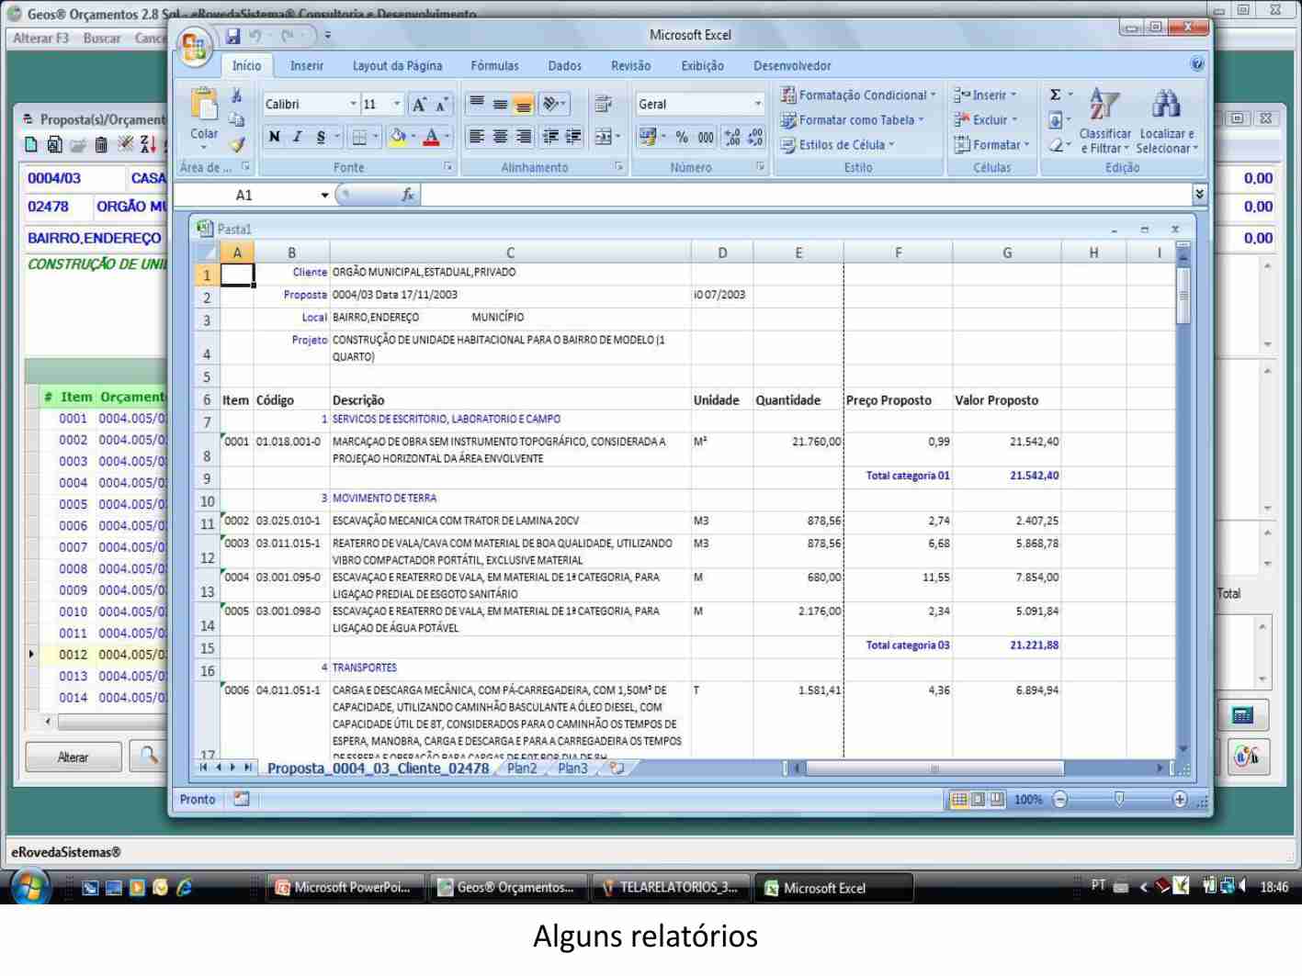1302x976 pixels.
Task: Increase indent in Alinhamento group
Action: (572, 137)
